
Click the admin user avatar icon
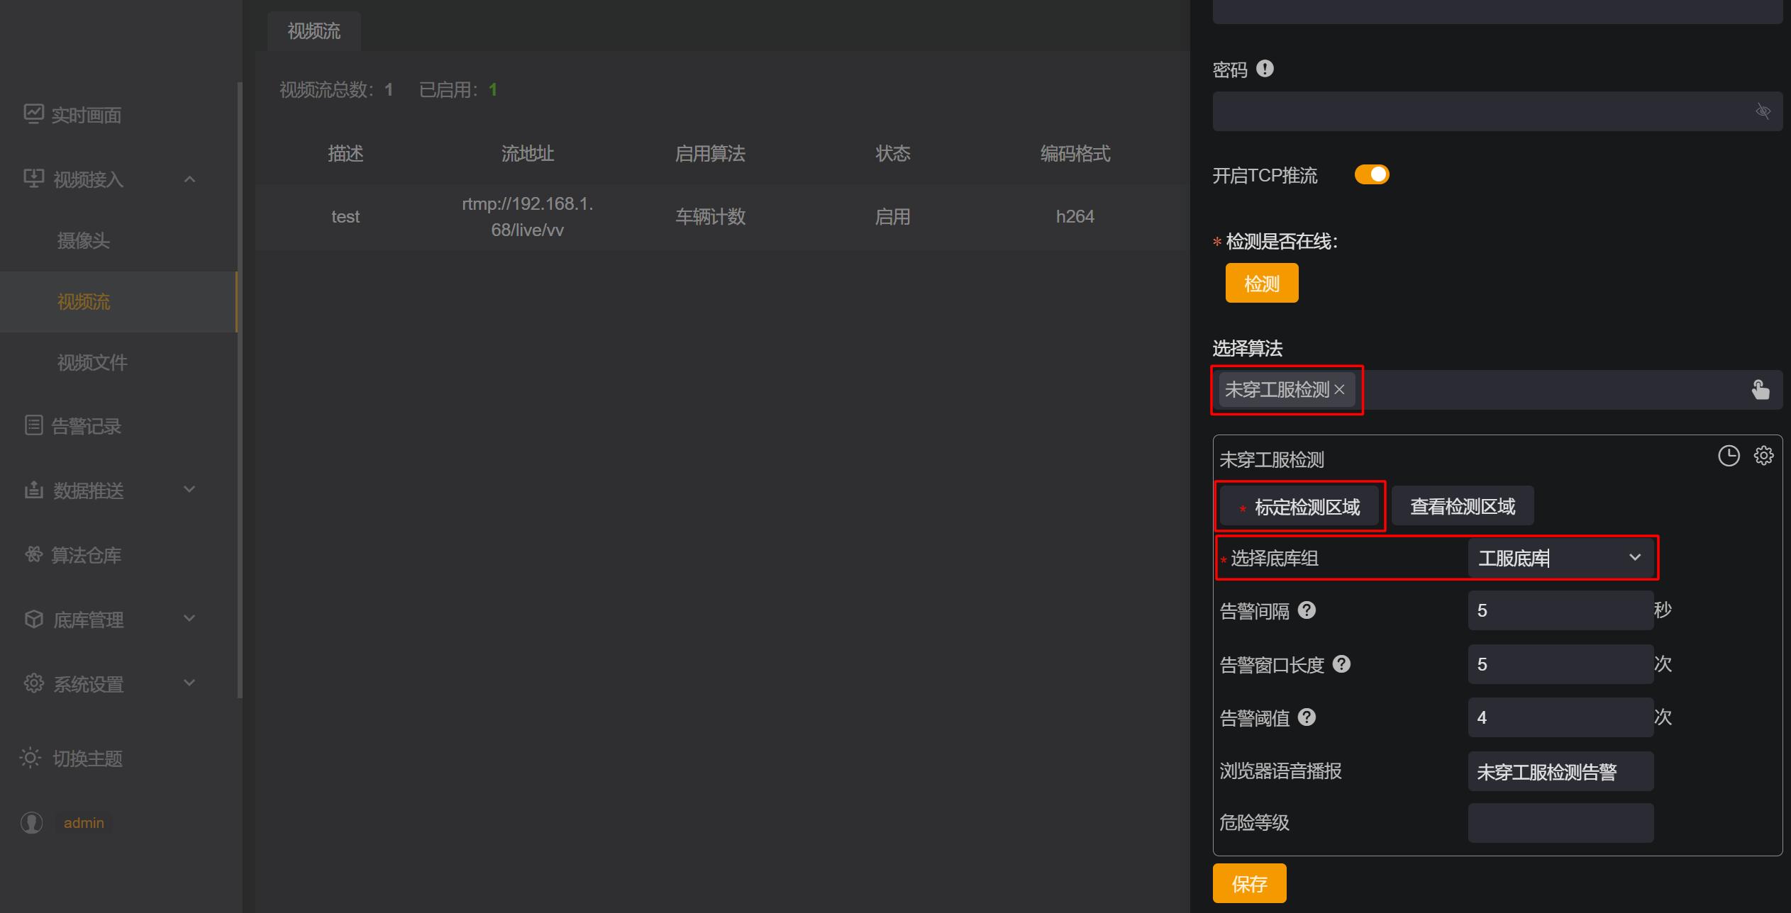pyautogui.click(x=32, y=823)
